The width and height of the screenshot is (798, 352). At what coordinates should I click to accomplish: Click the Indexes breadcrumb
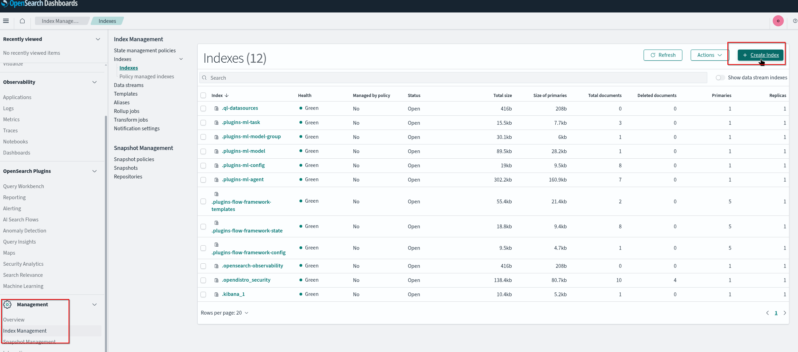pyautogui.click(x=107, y=21)
